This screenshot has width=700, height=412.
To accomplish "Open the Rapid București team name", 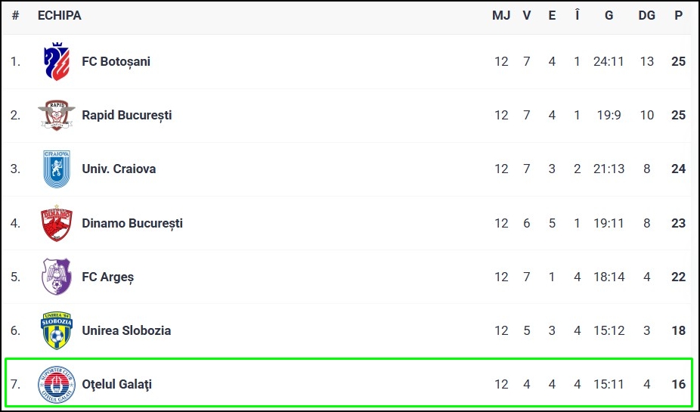I will coord(126,115).
